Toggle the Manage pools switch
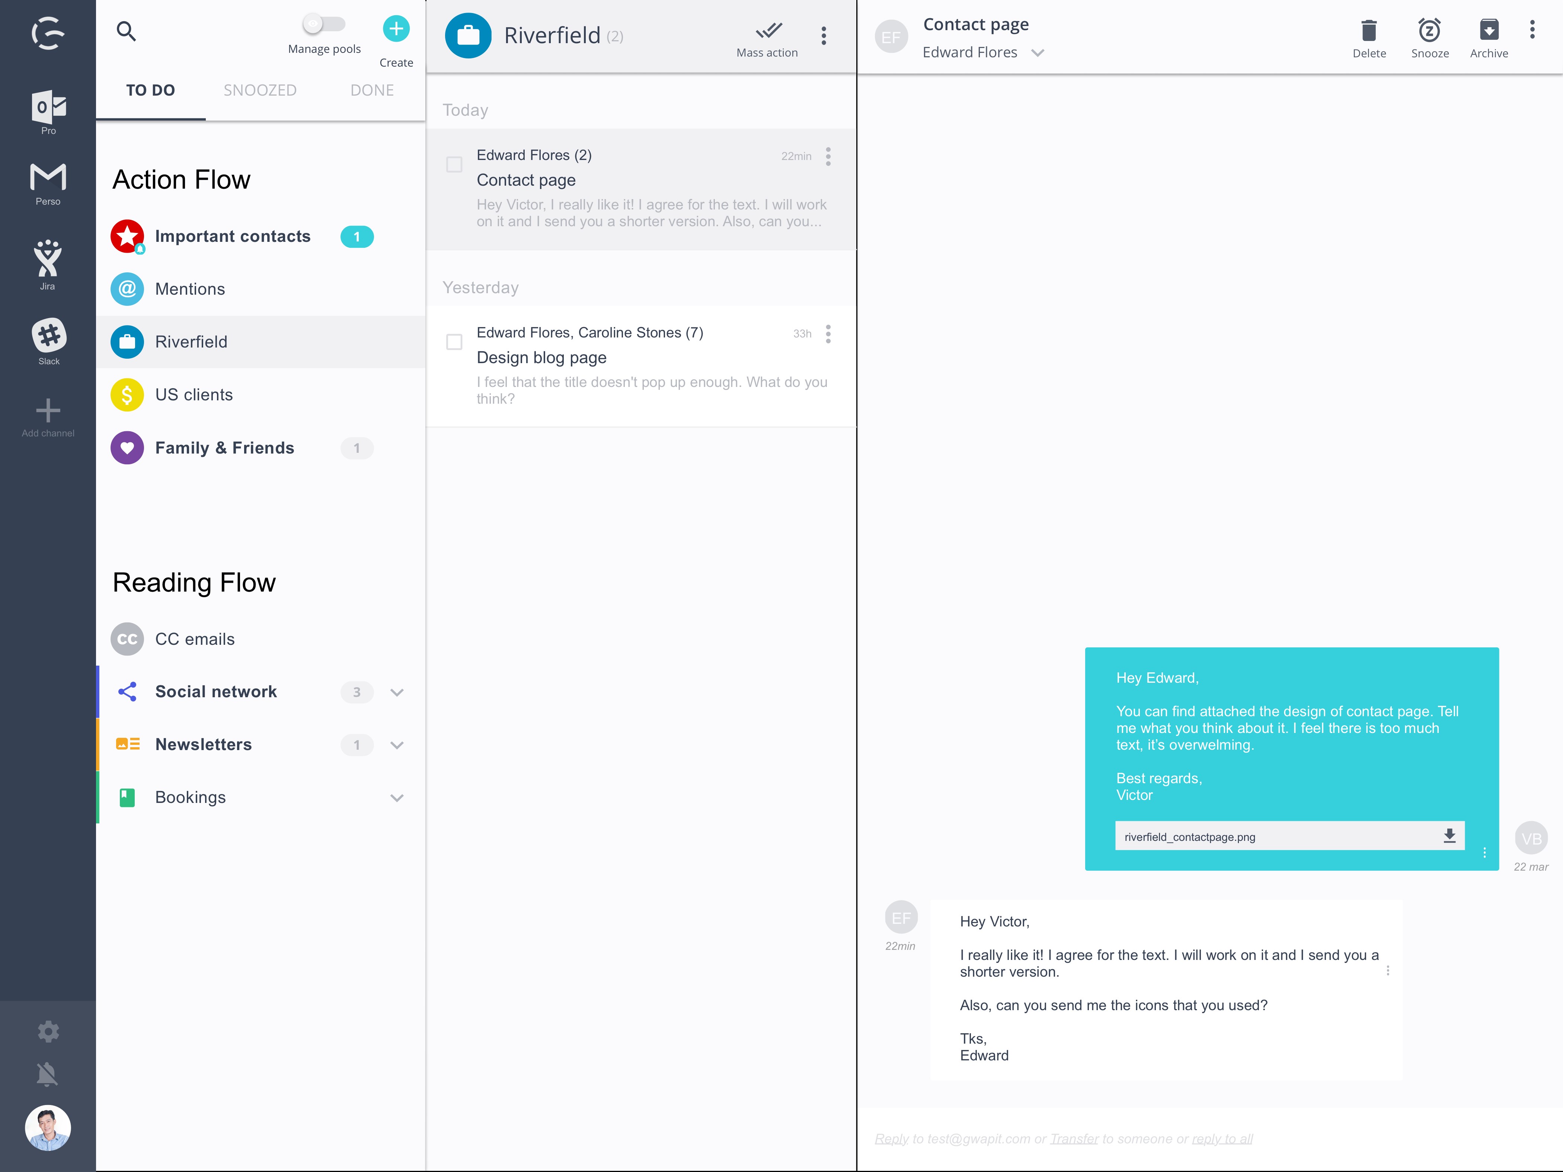The height and width of the screenshot is (1172, 1563). point(324,24)
